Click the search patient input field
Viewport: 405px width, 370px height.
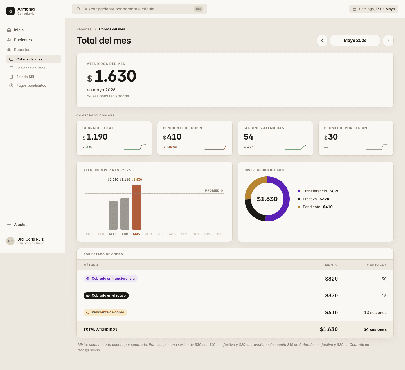[x=139, y=9]
